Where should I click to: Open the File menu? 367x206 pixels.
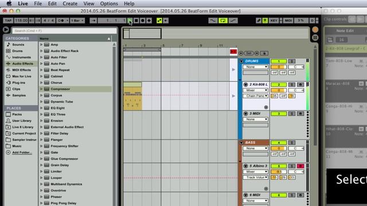[x=38, y=4]
